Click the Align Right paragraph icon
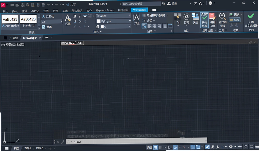This screenshot has height=151, width=259. pos(160,26)
